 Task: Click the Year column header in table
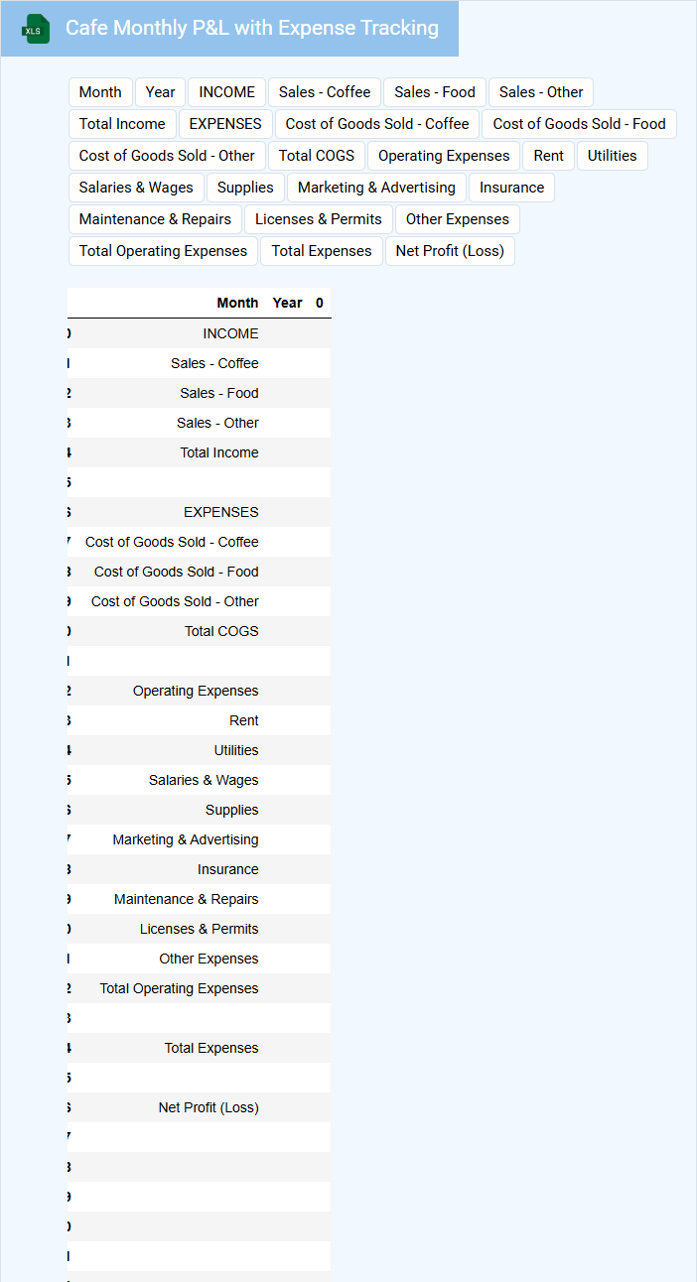pos(287,303)
